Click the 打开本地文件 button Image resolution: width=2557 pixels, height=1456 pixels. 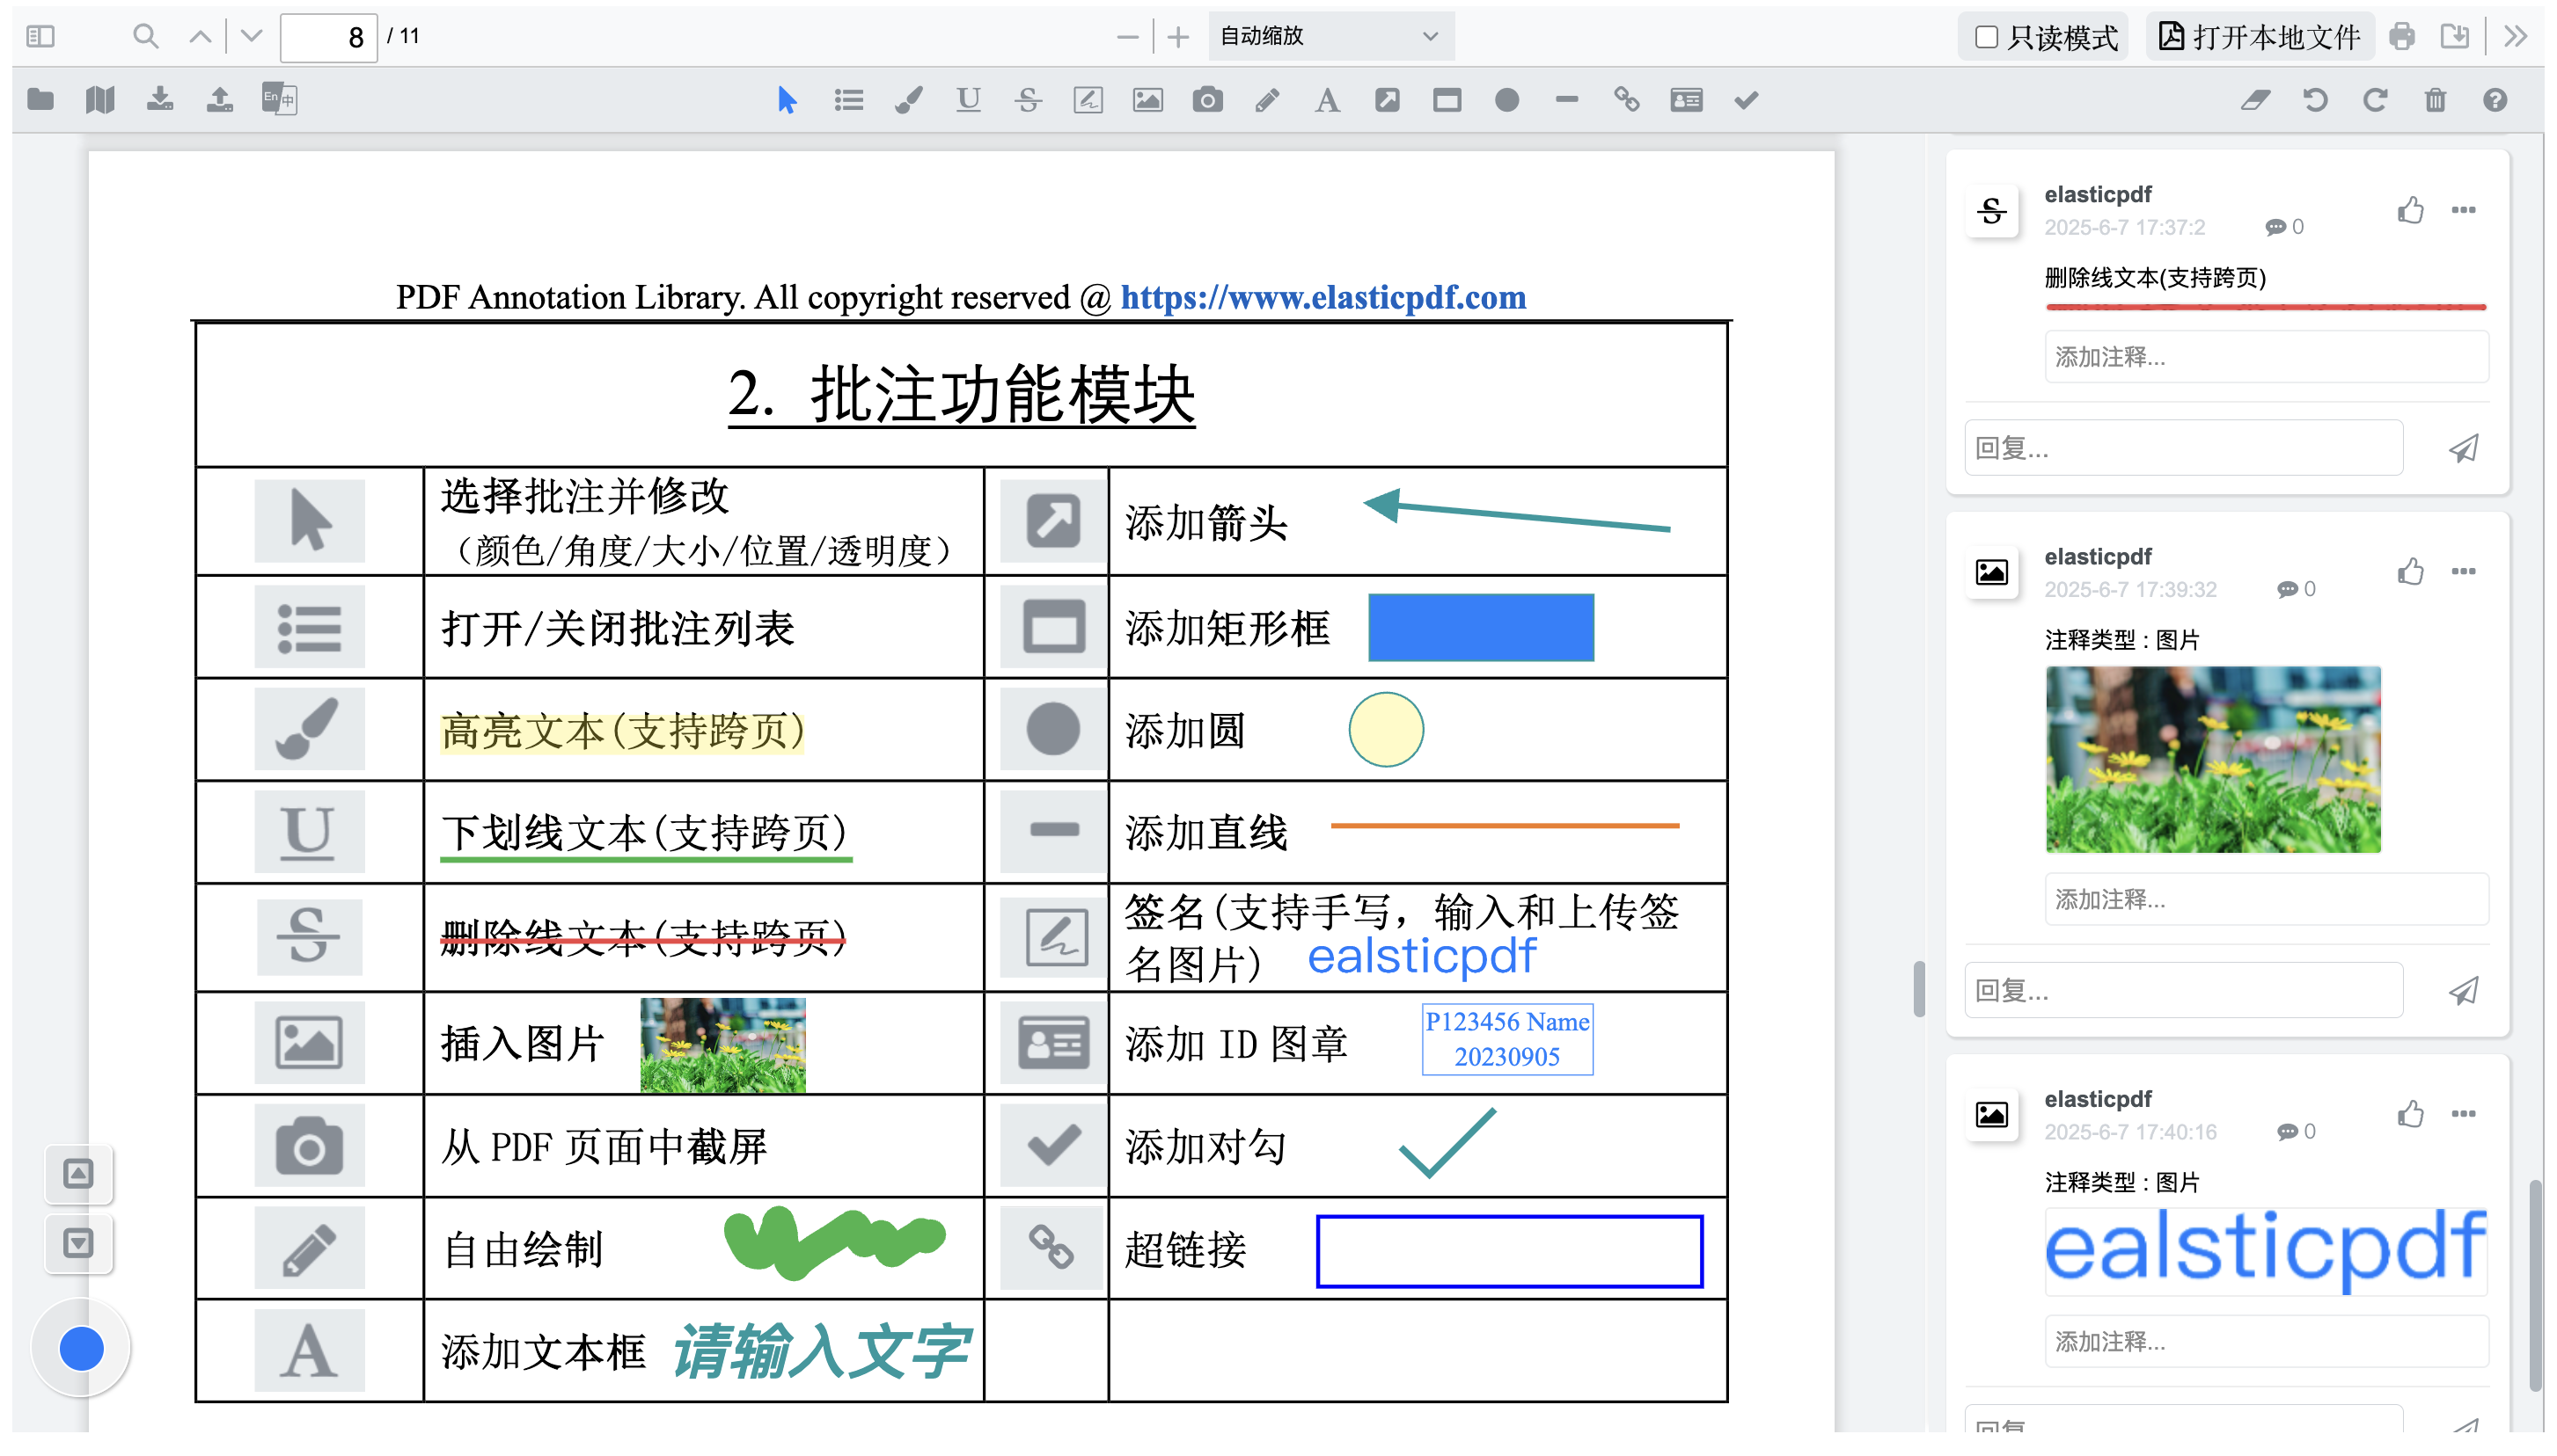2260,36
